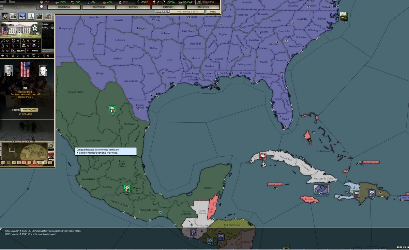Open the Statistics tab

[x=202, y=6]
